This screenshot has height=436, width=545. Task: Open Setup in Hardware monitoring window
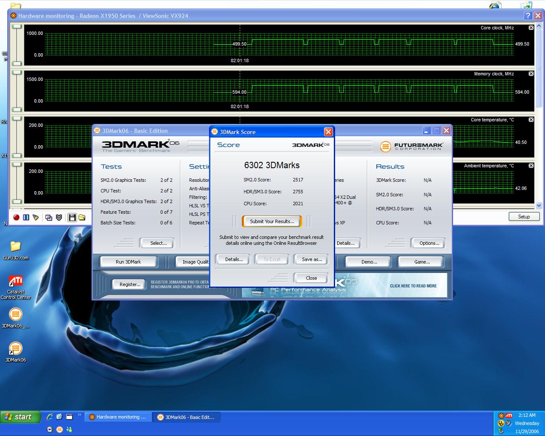coord(524,217)
